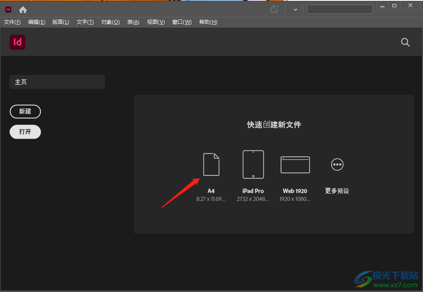Open the 对象(O) menu

click(110, 22)
